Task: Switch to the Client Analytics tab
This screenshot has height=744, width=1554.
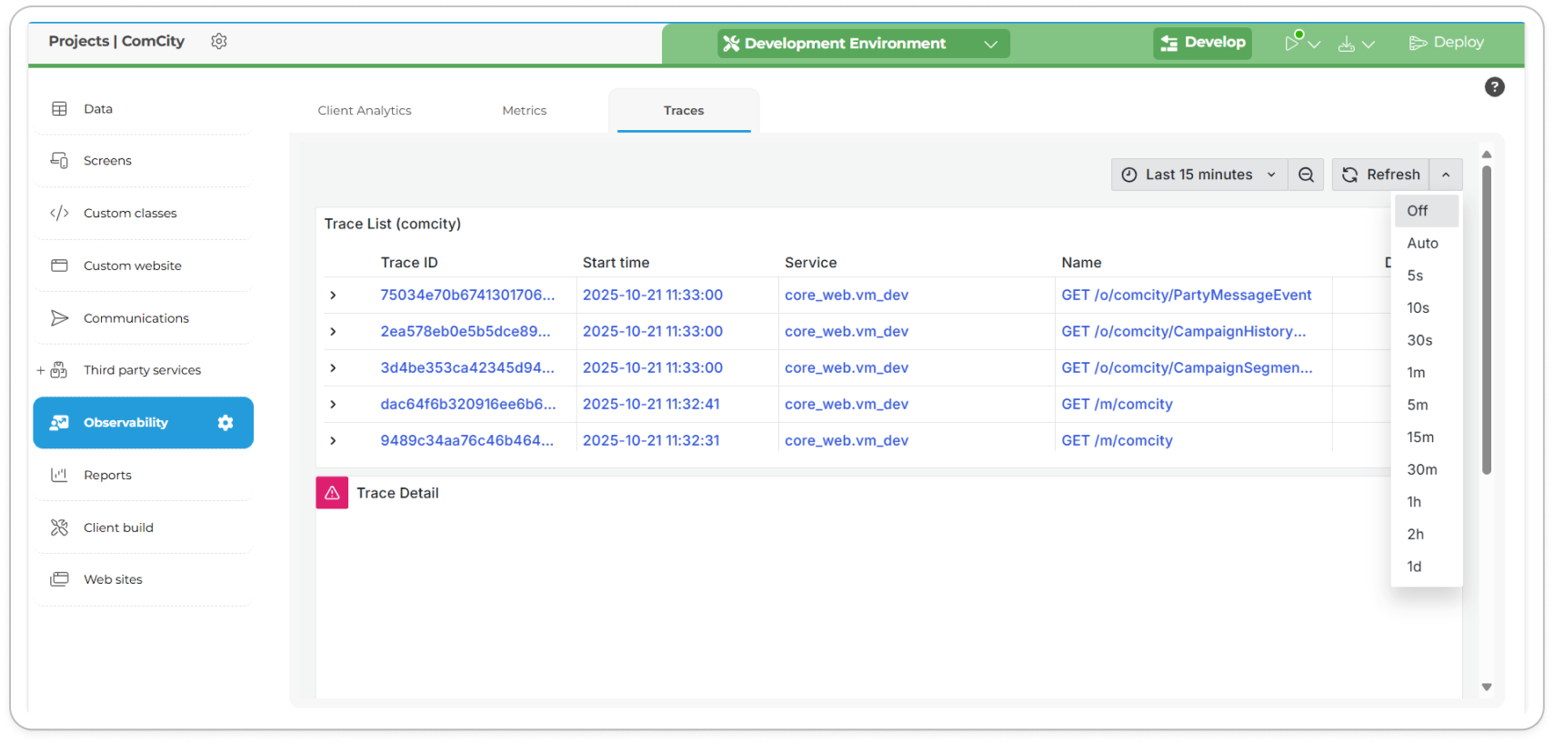Action: click(365, 111)
